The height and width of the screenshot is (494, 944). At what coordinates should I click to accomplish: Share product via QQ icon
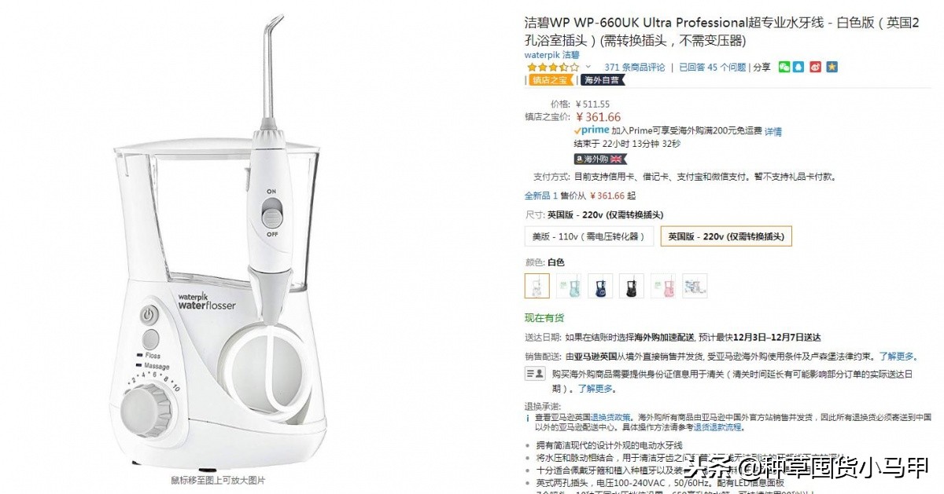[x=798, y=67]
